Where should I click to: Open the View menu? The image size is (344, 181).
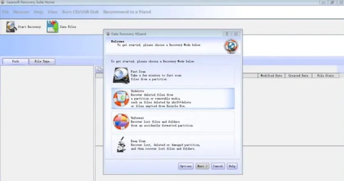[x=52, y=12]
